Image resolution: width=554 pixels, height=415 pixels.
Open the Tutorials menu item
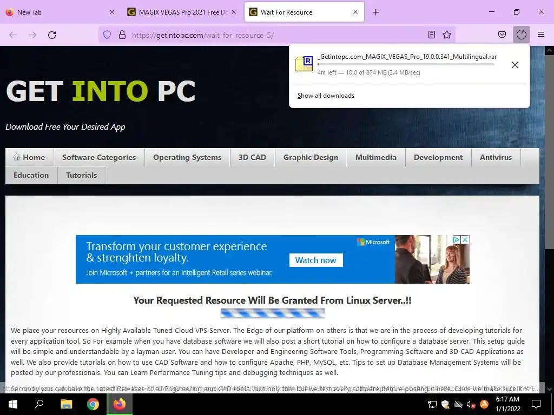[x=81, y=175]
